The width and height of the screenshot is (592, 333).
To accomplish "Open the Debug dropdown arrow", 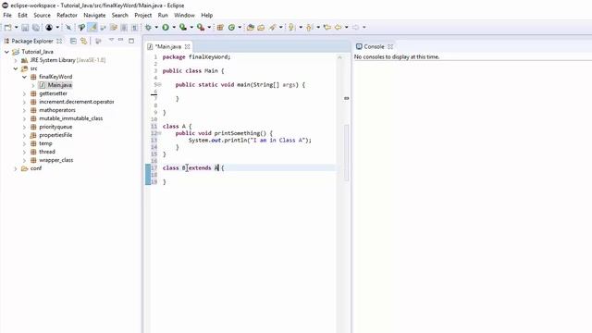I will pos(156,27).
